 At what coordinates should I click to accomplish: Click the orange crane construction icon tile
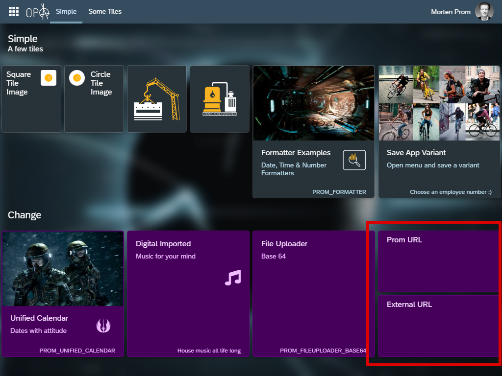coord(157,99)
